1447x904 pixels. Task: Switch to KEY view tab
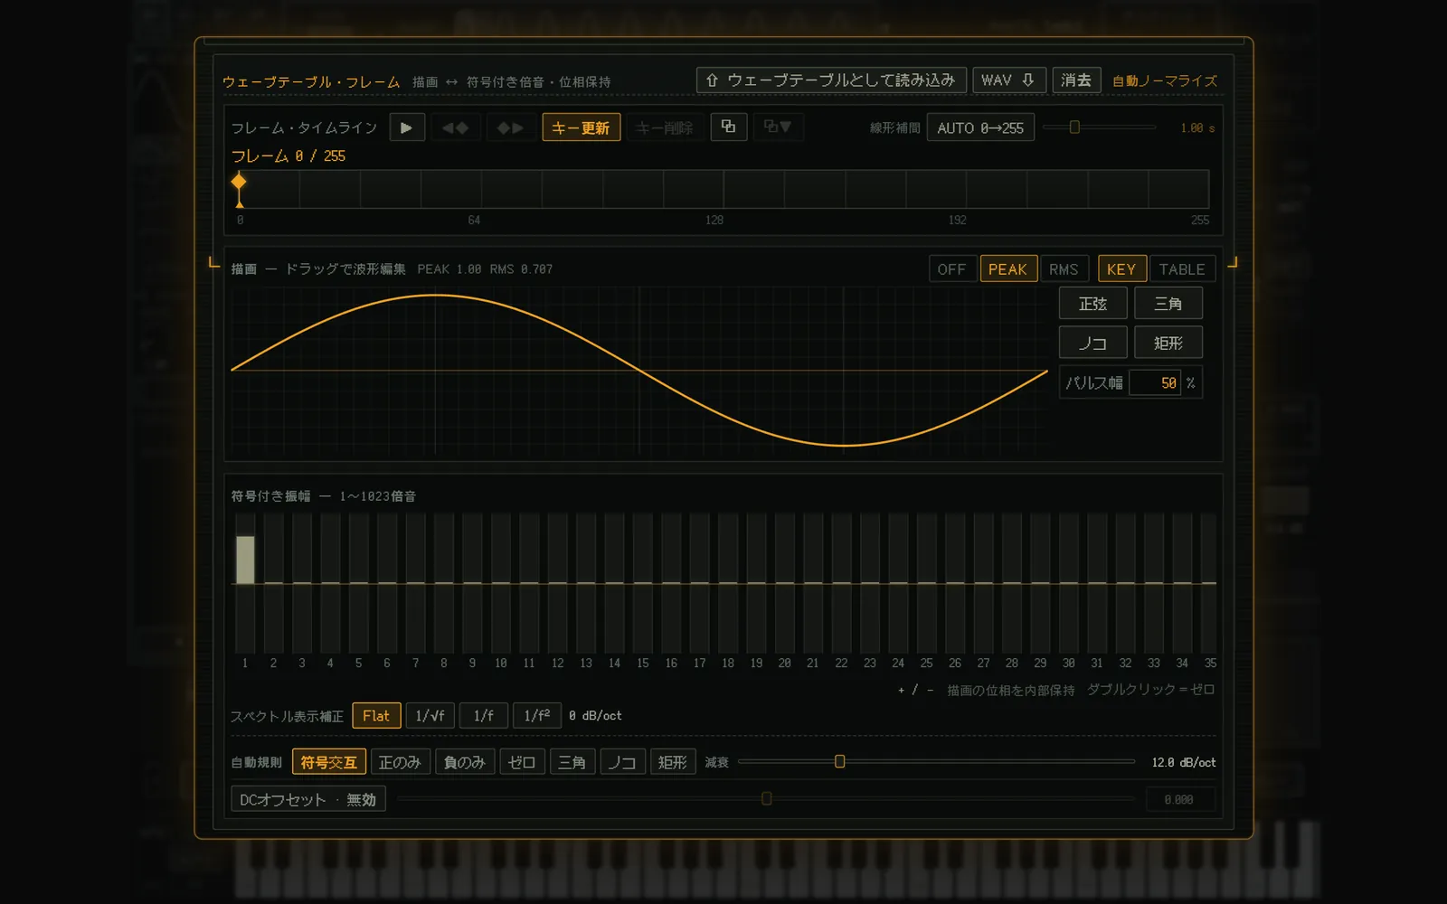tap(1121, 269)
